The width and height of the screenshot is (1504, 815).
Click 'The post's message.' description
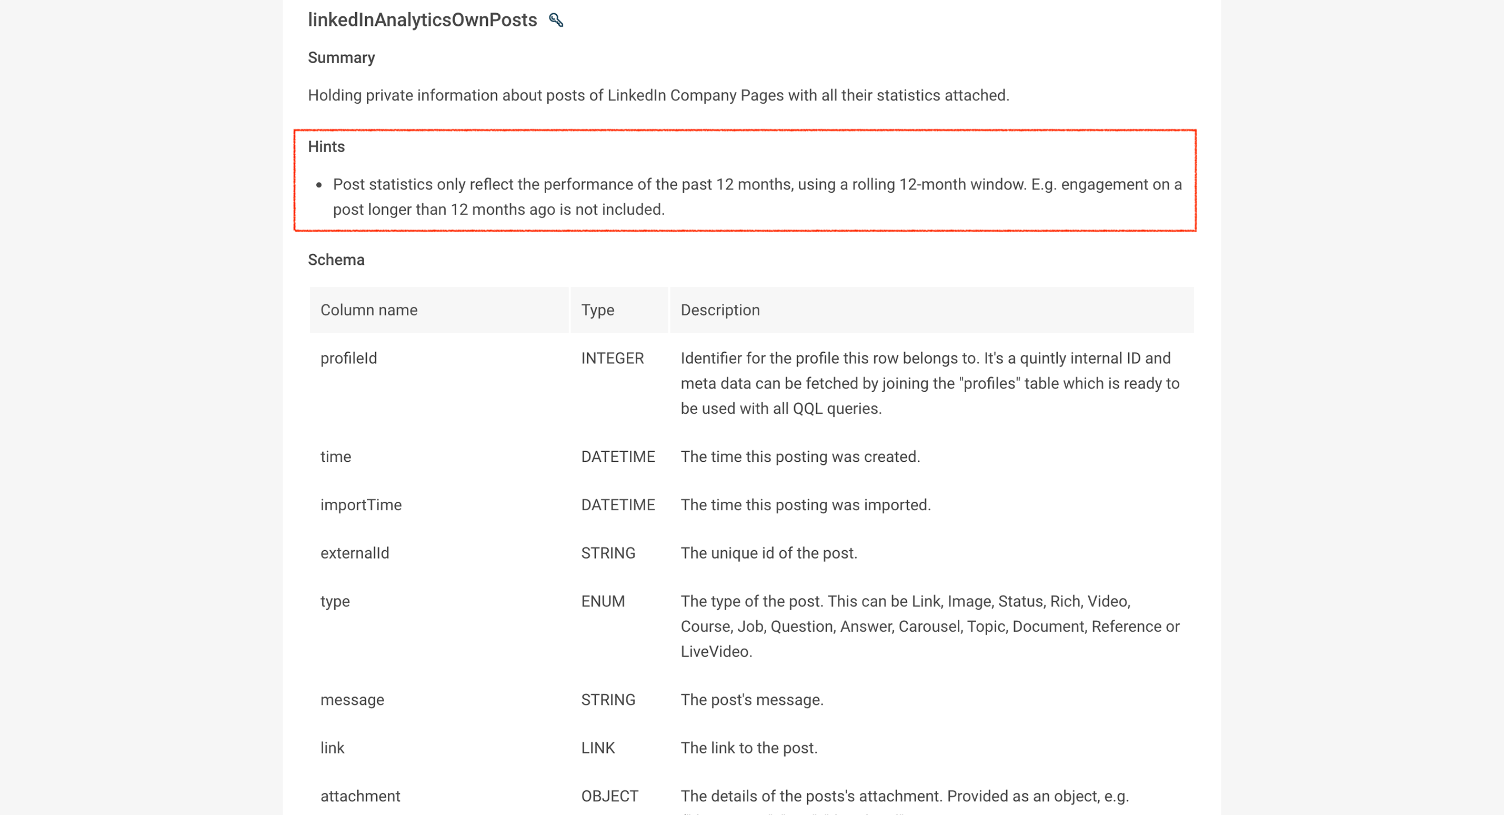[x=752, y=700]
